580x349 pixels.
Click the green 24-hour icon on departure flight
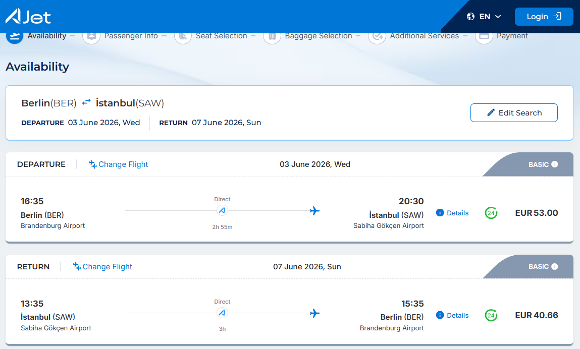click(x=491, y=213)
